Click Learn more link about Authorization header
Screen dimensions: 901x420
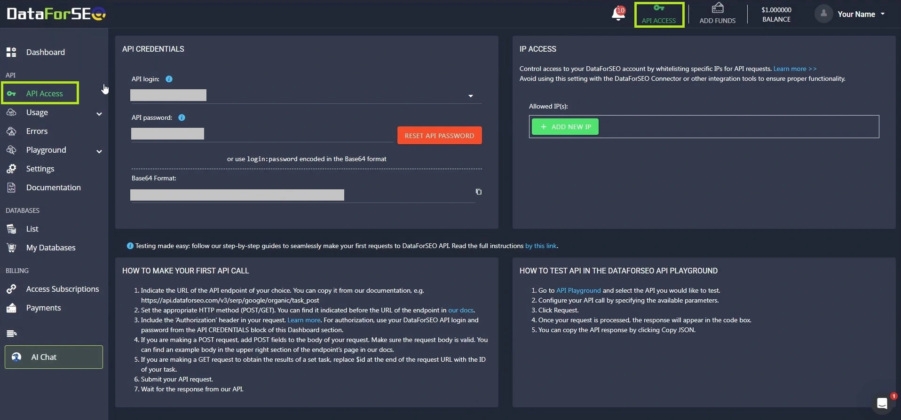tap(304, 320)
